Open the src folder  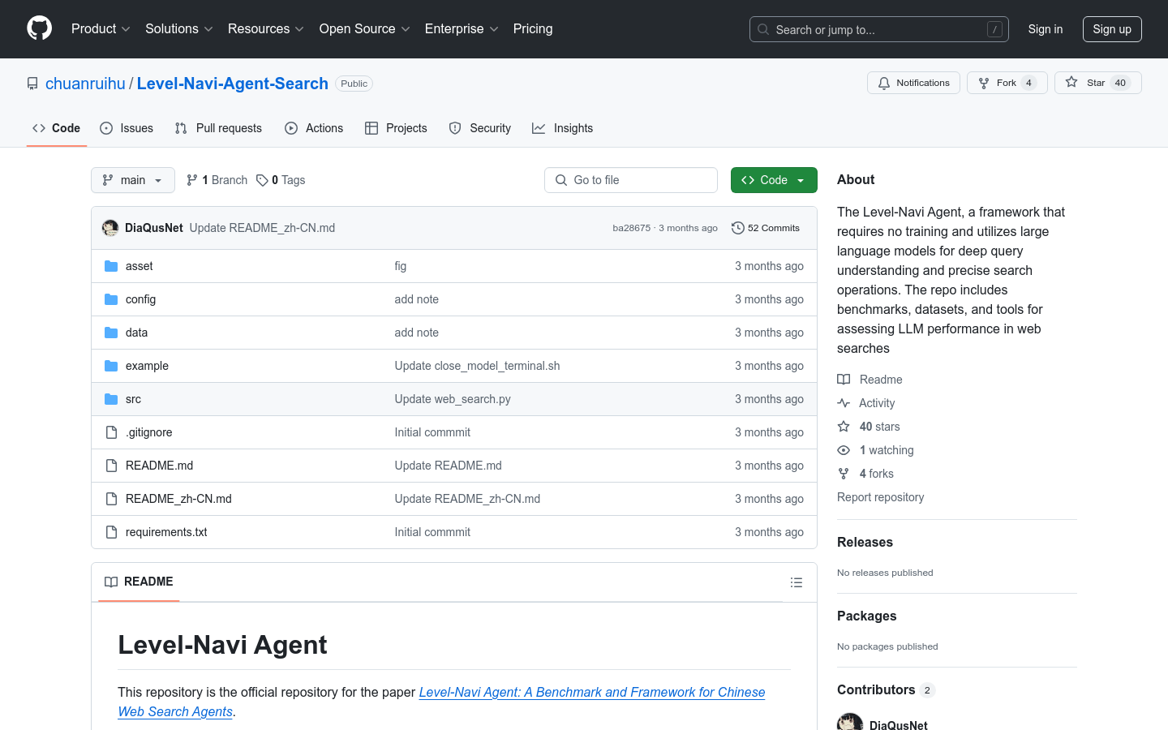[x=133, y=399]
